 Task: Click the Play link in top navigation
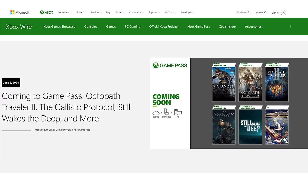tap(108, 13)
